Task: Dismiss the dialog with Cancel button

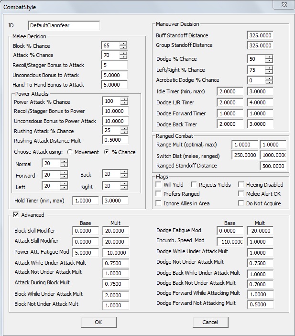Action: coord(210,322)
